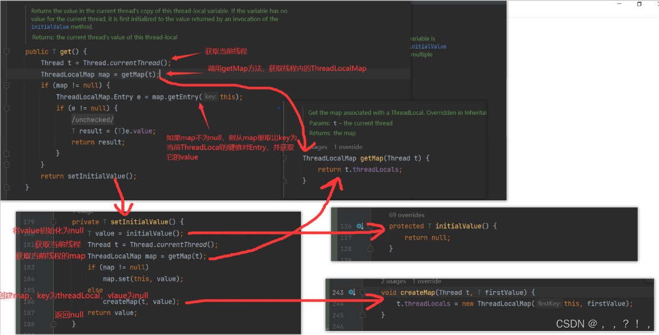
Task: Collapse the if (map != null) block
Action: pos(6,85)
